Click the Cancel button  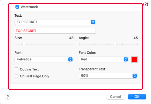115,97
